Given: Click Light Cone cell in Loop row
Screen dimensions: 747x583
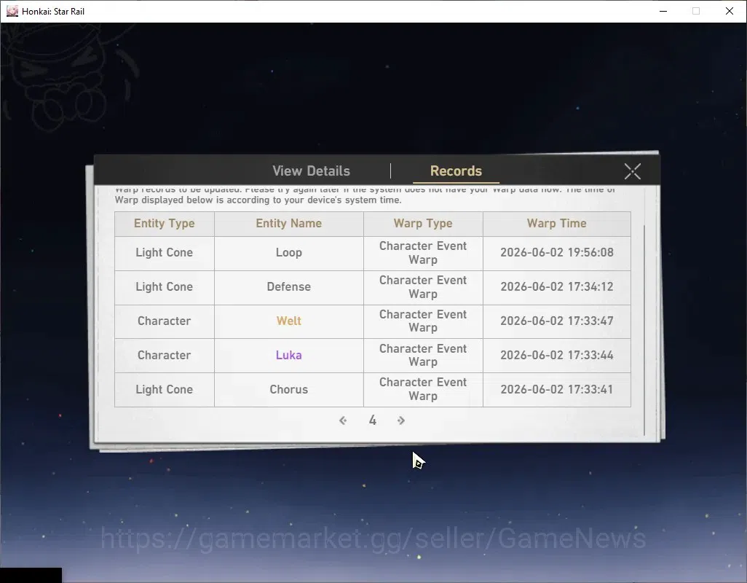Looking at the screenshot, I should pos(165,253).
